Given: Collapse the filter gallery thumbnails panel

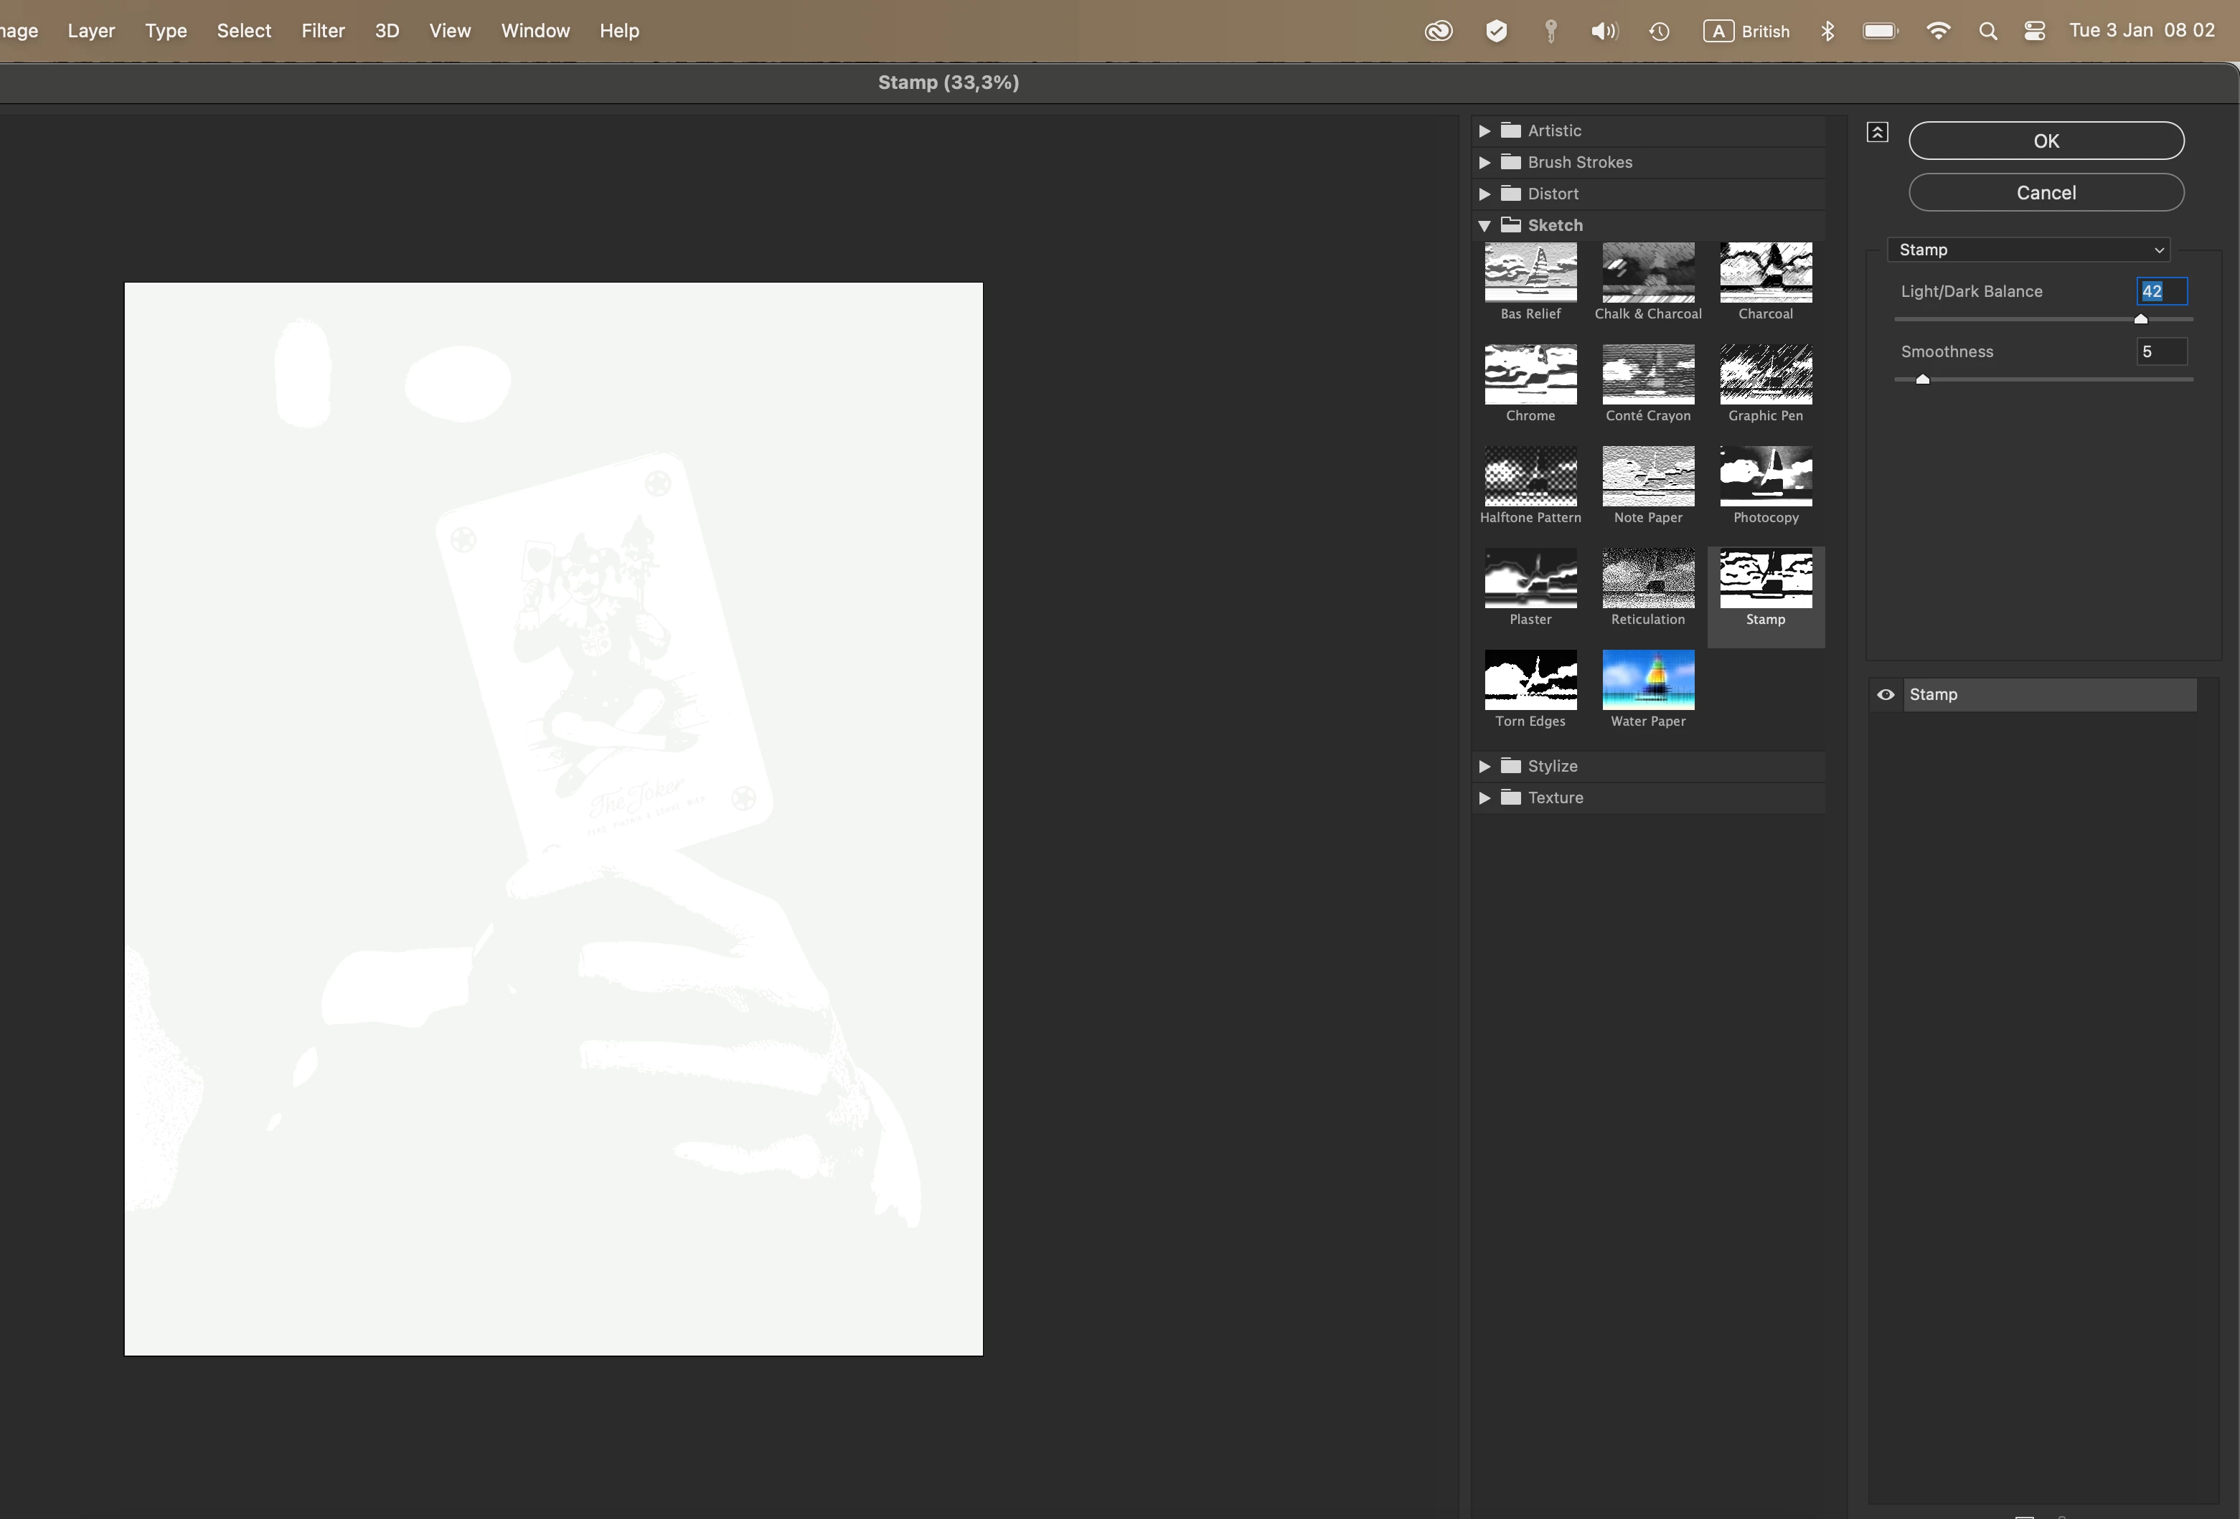Looking at the screenshot, I should click(1877, 133).
